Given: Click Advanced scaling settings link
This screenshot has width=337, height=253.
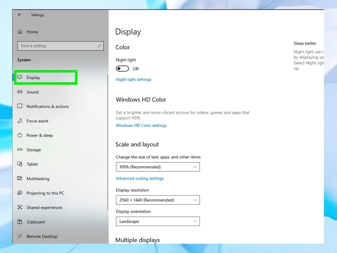Looking at the screenshot, I should click(x=139, y=178).
